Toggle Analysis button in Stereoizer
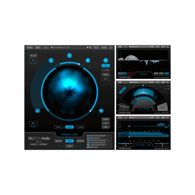Viewport: 195px width, 195px height. click(x=123, y=90)
